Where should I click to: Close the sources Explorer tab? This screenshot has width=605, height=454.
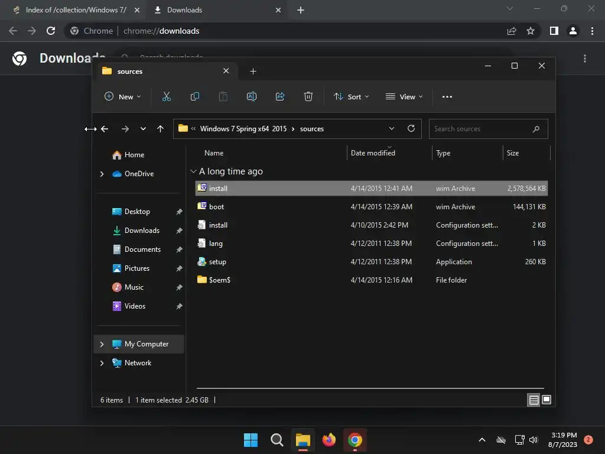[x=226, y=71]
